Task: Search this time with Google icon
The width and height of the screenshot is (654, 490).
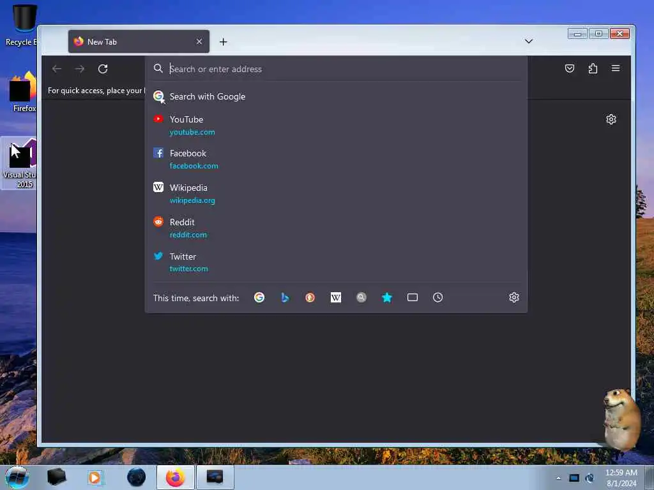Action: tap(259, 297)
